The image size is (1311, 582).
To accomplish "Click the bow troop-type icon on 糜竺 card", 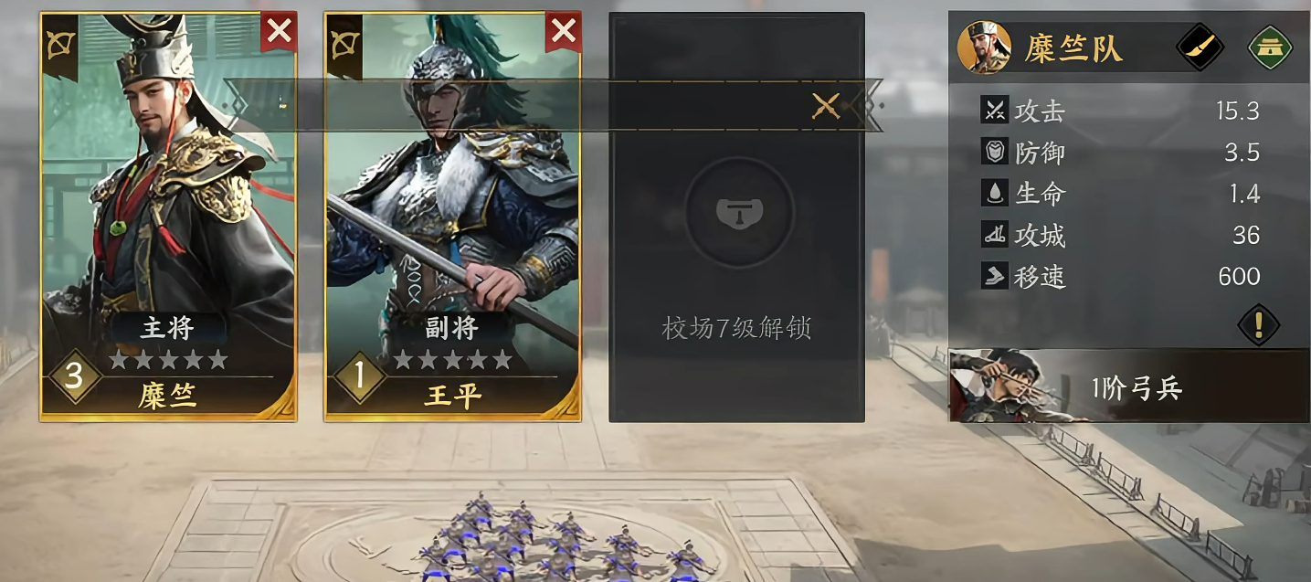I will click(x=62, y=41).
